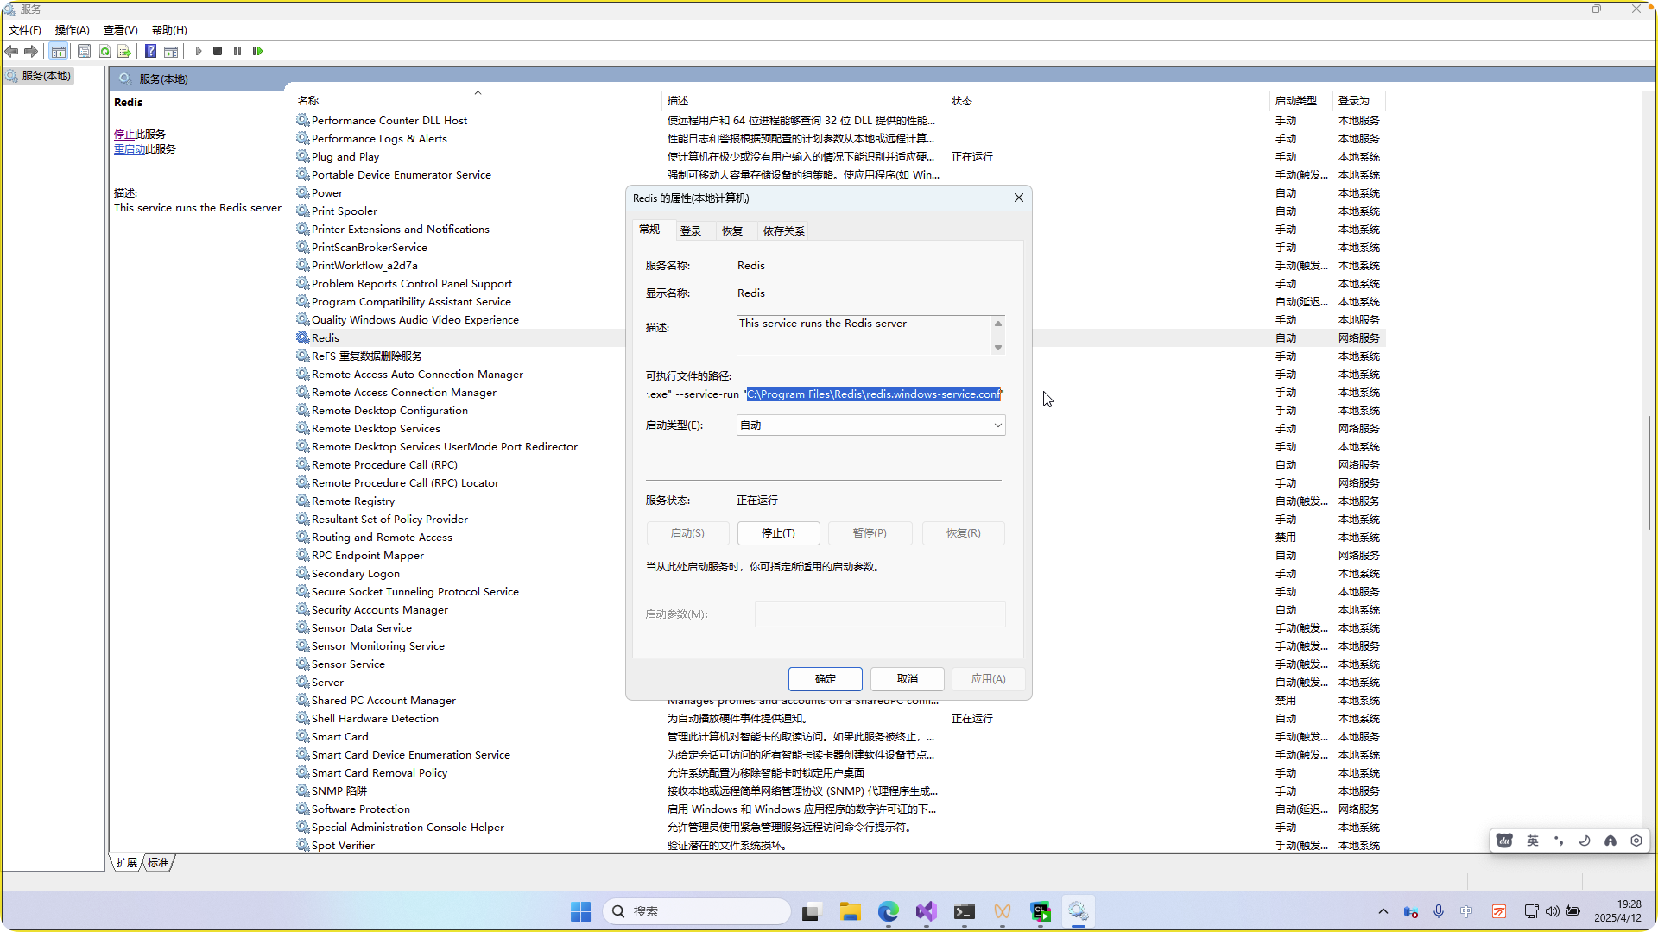Screen dimensions: 1658x932
Task: Expand the startup type combo box
Action: (x=997, y=425)
